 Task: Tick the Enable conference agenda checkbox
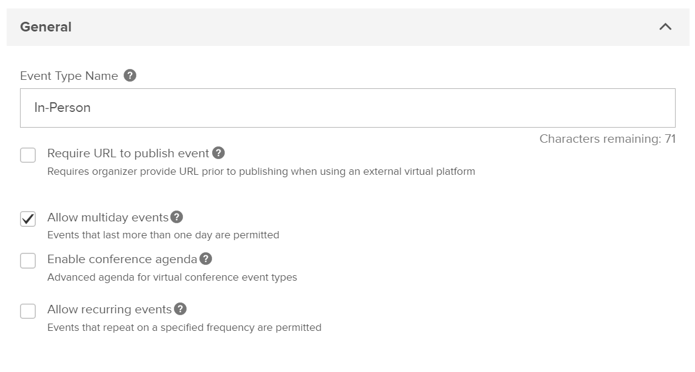(x=28, y=261)
